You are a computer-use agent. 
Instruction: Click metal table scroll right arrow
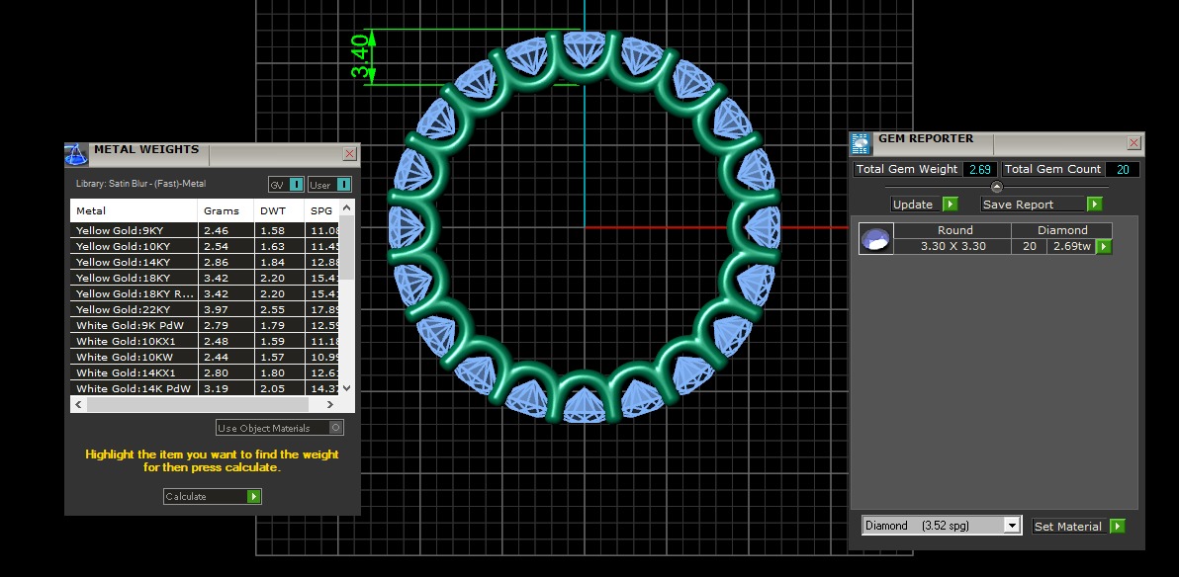[330, 404]
